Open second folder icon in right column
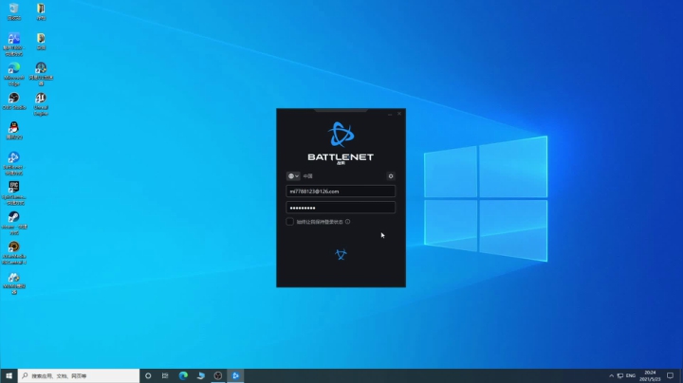This screenshot has height=383, width=683. click(41, 42)
